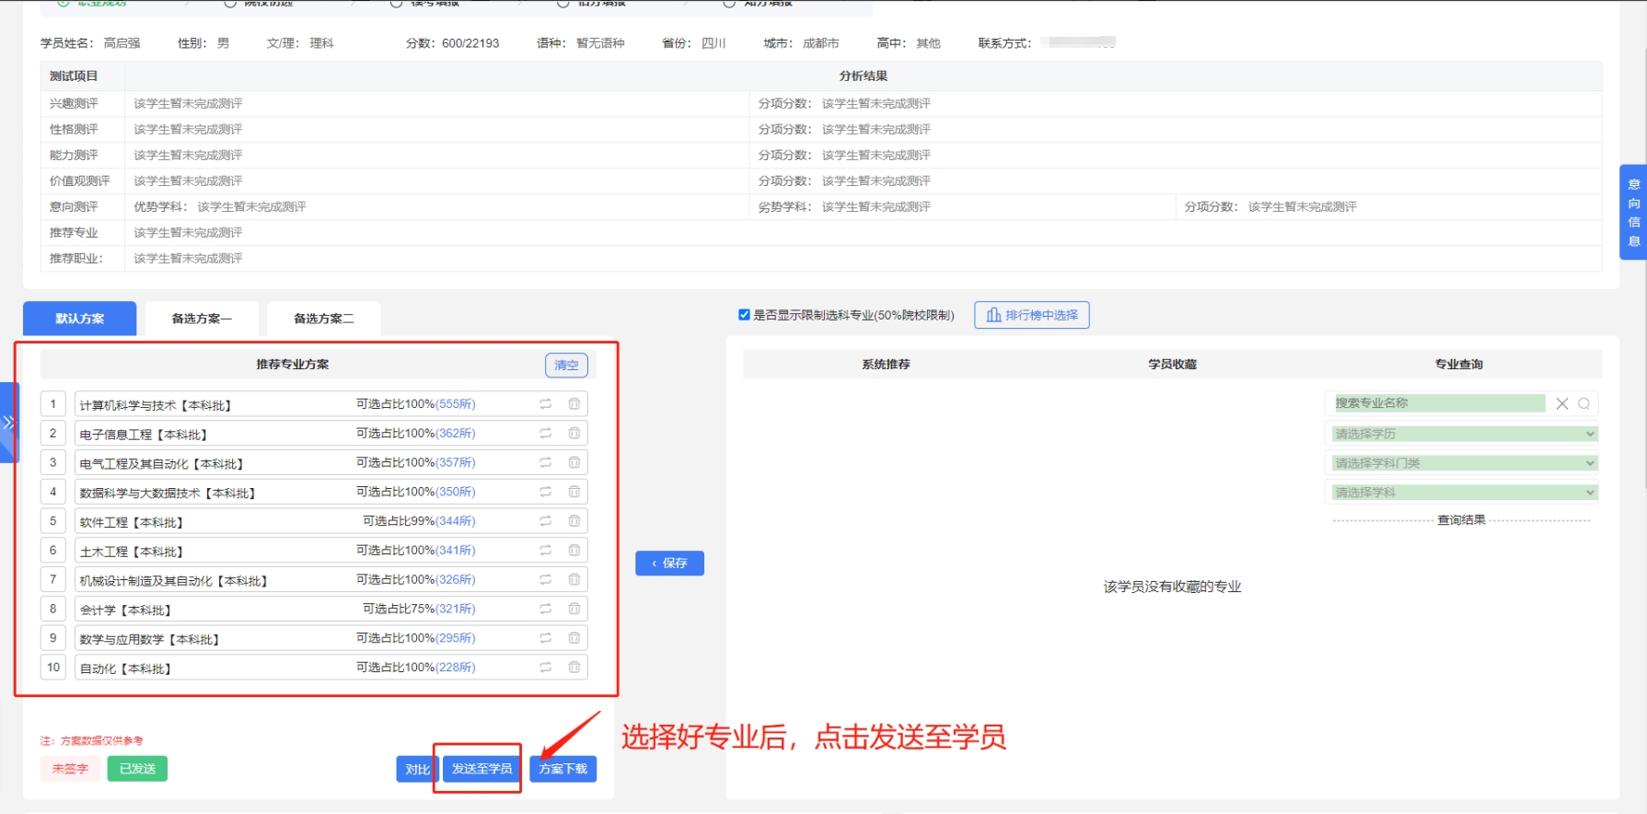Delete 数学与应用数学 entry
Image resolution: width=1647 pixels, height=814 pixels.
tap(574, 638)
